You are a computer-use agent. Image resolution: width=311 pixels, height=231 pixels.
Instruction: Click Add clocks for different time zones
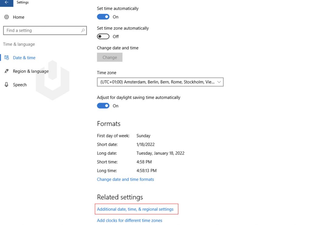pos(129,220)
